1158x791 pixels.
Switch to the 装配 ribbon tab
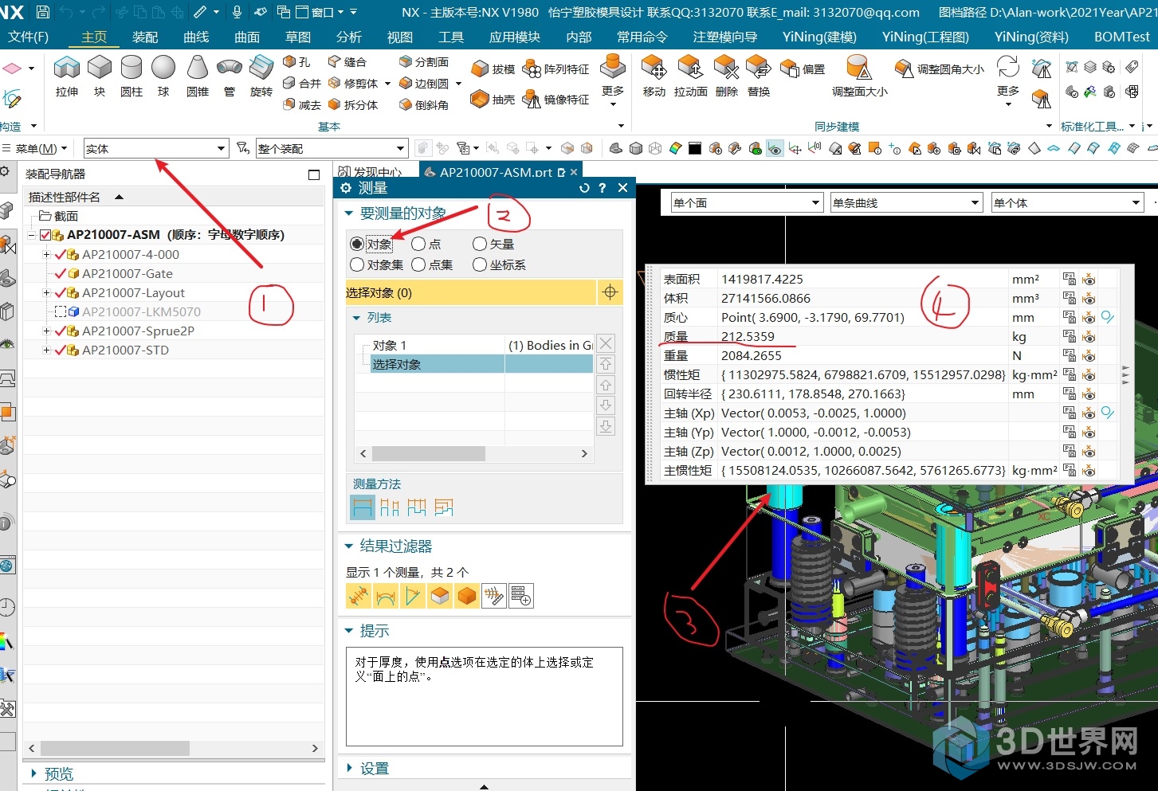click(145, 37)
